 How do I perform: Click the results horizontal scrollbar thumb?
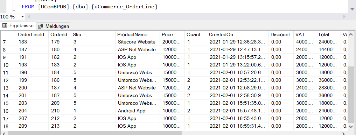(95, 133)
